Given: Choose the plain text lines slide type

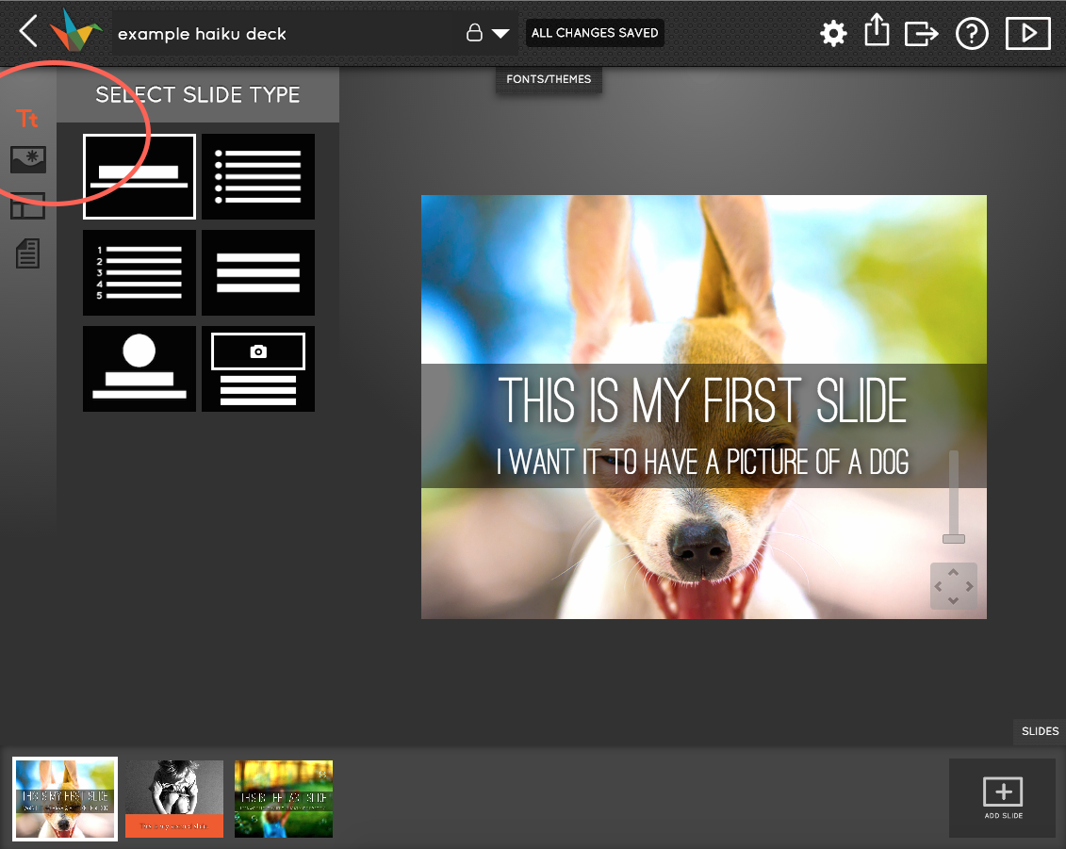Looking at the screenshot, I should pyautogui.click(x=258, y=272).
